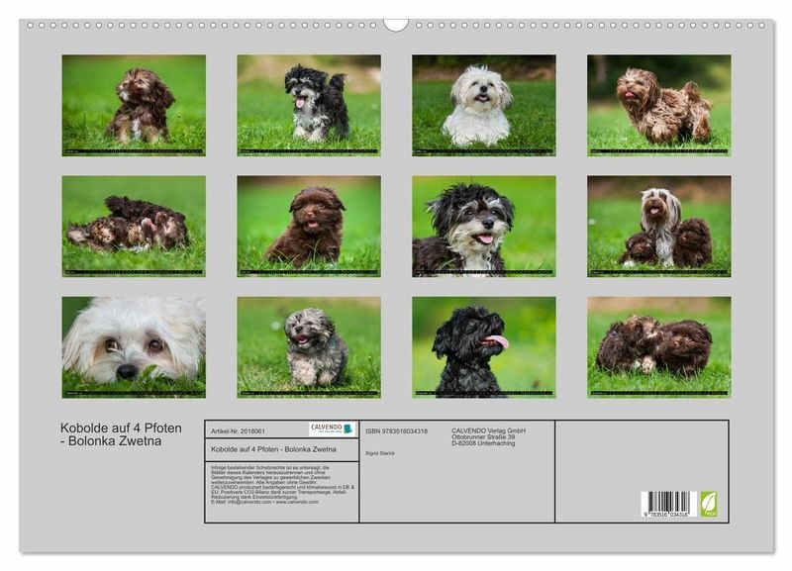Screen dimensions: 792x571
Task: Click the barcode at bottom right
Action: click(x=668, y=504)
